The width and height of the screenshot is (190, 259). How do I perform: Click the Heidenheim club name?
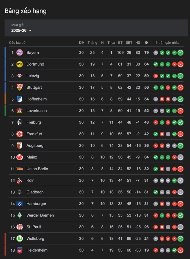click(x=37, y=250)
